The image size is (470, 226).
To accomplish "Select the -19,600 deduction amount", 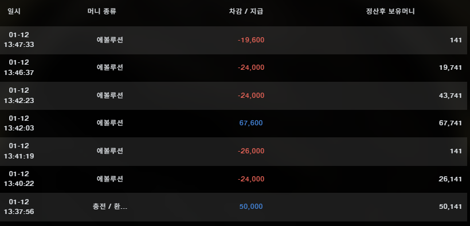I will [x=251, y=40].
